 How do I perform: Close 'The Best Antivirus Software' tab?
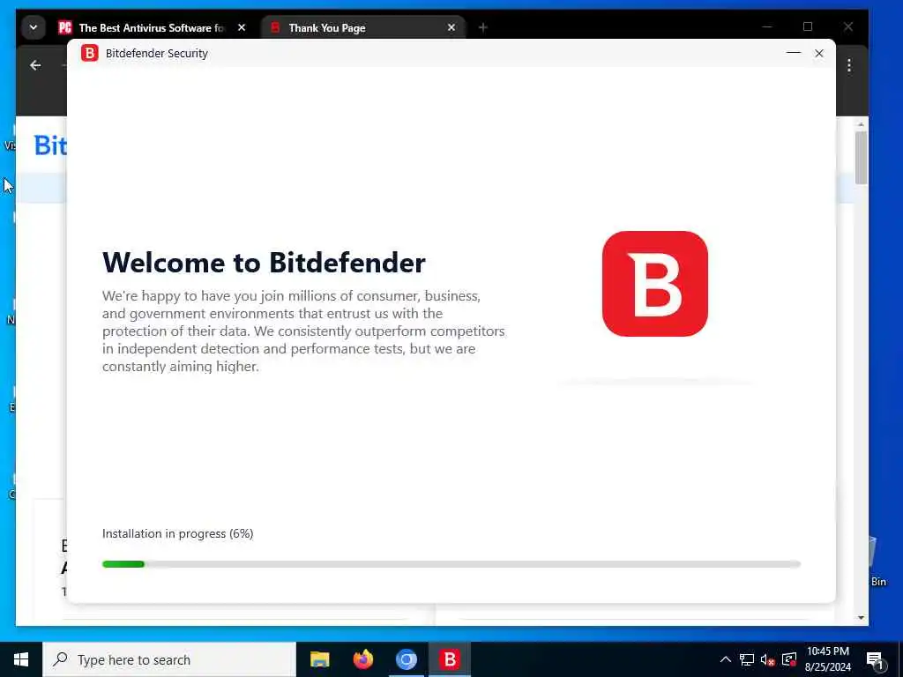tap(242, 27)
